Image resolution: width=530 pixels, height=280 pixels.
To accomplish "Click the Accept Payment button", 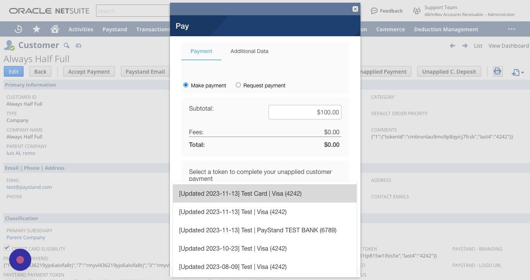I will pyautogui.click(x=89, y=71).
